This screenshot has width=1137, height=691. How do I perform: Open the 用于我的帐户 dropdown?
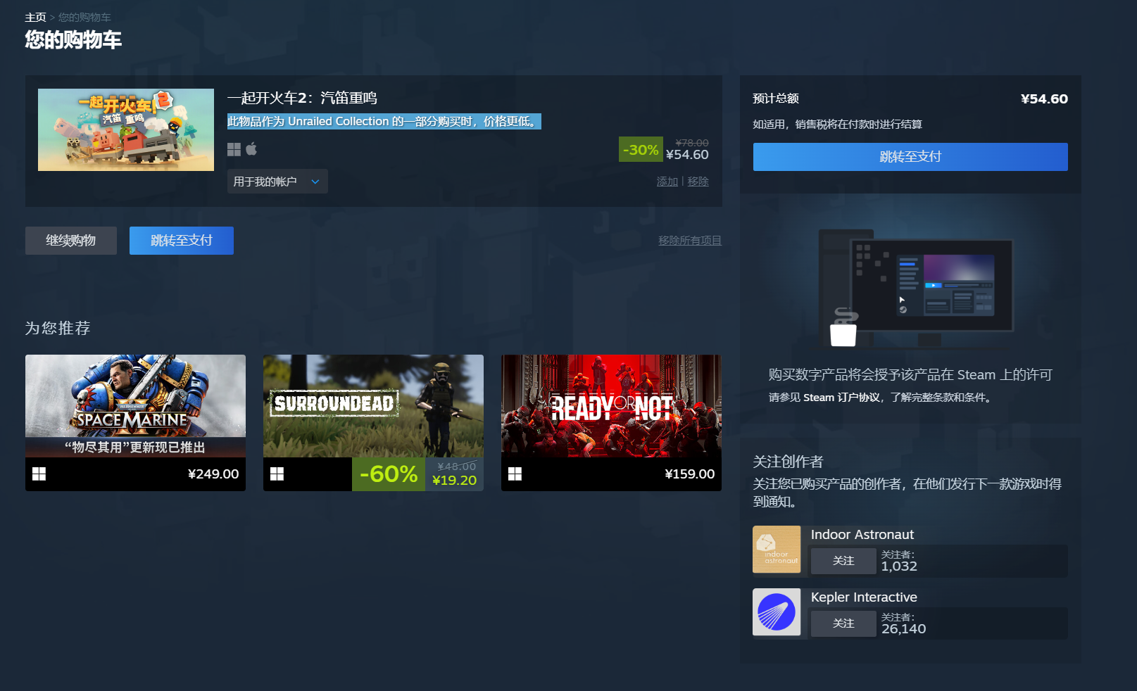tap(277, 181)
